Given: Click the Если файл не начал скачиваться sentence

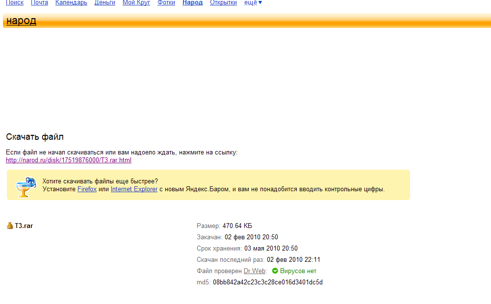Looking at the screenshot, I should pos(122,152).
